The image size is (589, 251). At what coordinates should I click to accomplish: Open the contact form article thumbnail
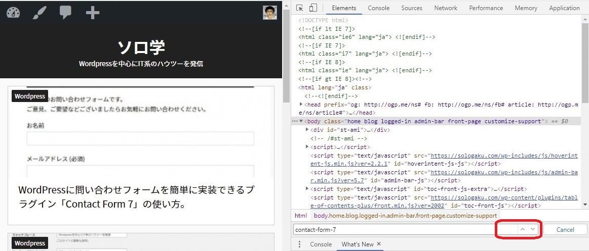[141, 132]
